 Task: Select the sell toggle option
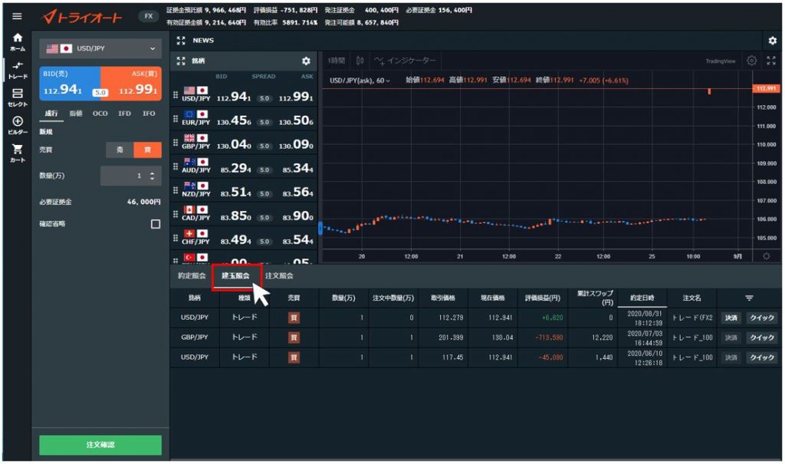click(120, 150)
